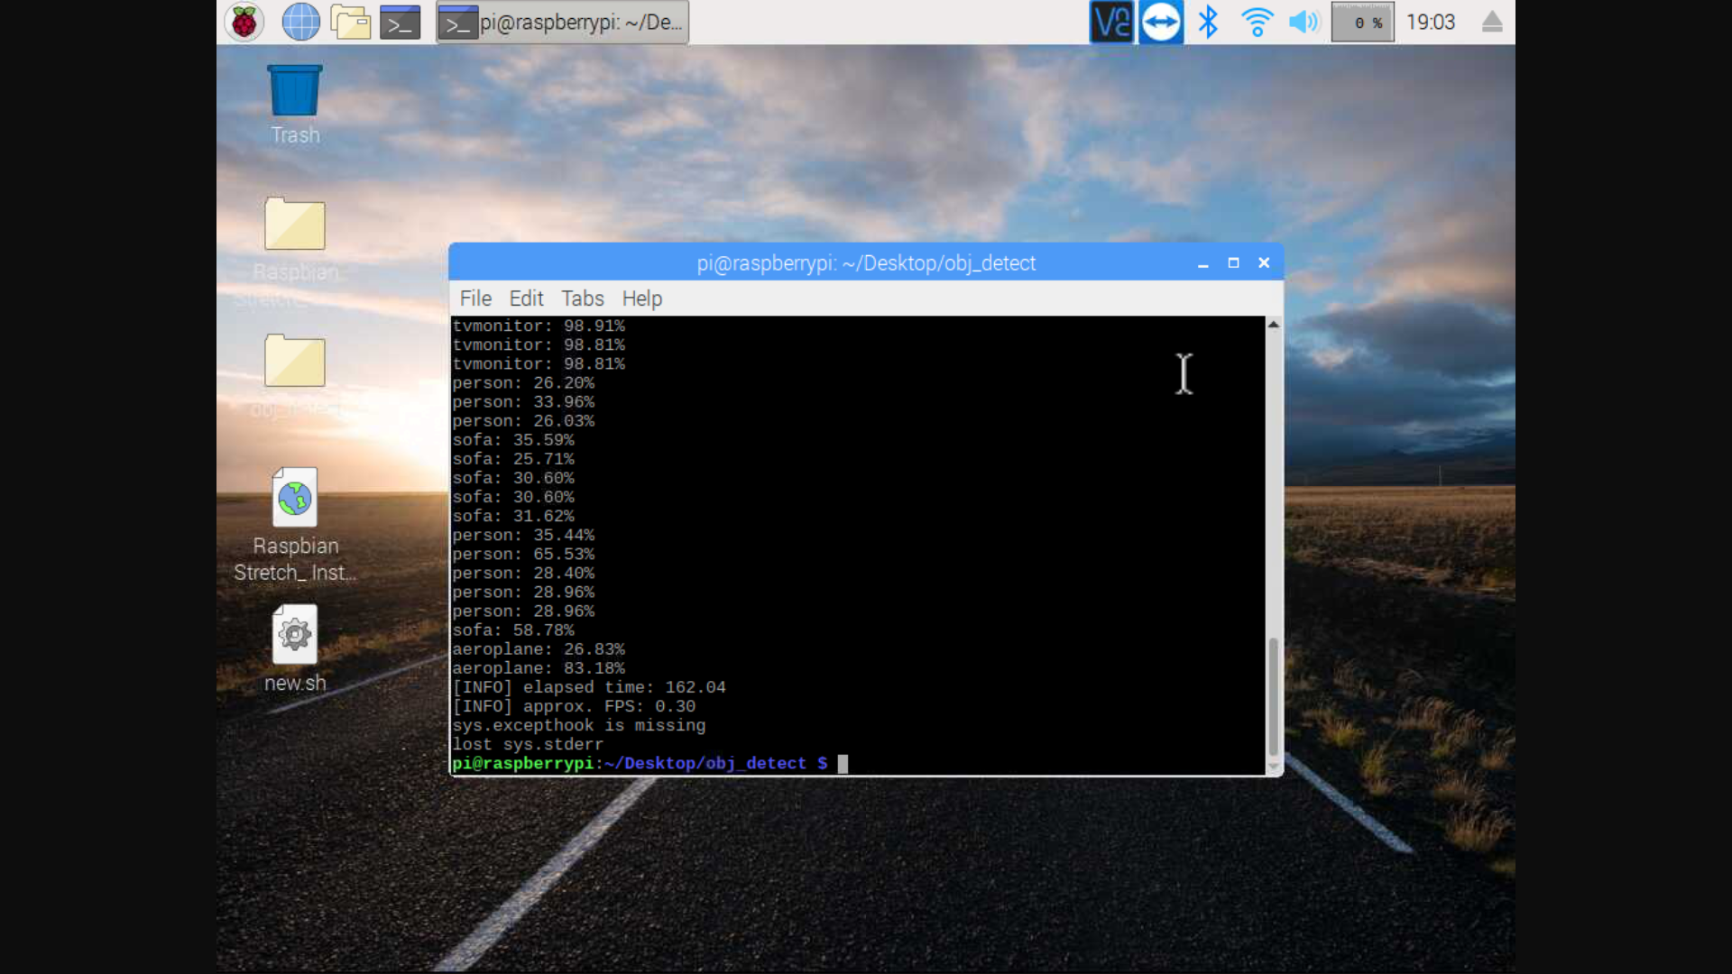
Task: Click the pi@raspberrypi taskbar window button
Action: pyautogui.click(x=563, y=22)
